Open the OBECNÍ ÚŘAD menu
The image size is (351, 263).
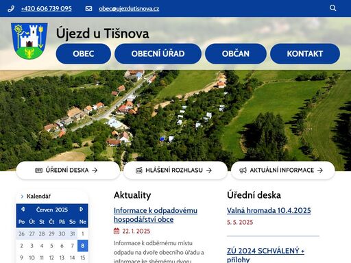158,53
